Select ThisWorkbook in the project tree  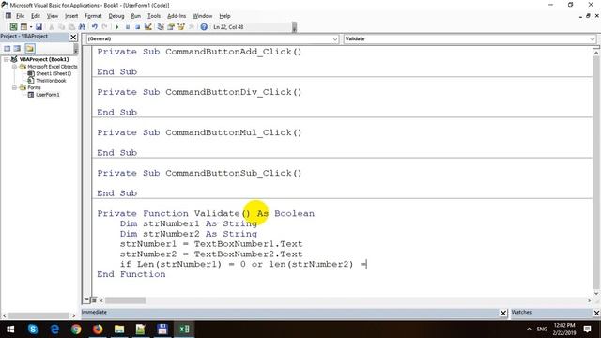(x=51, y=81)
